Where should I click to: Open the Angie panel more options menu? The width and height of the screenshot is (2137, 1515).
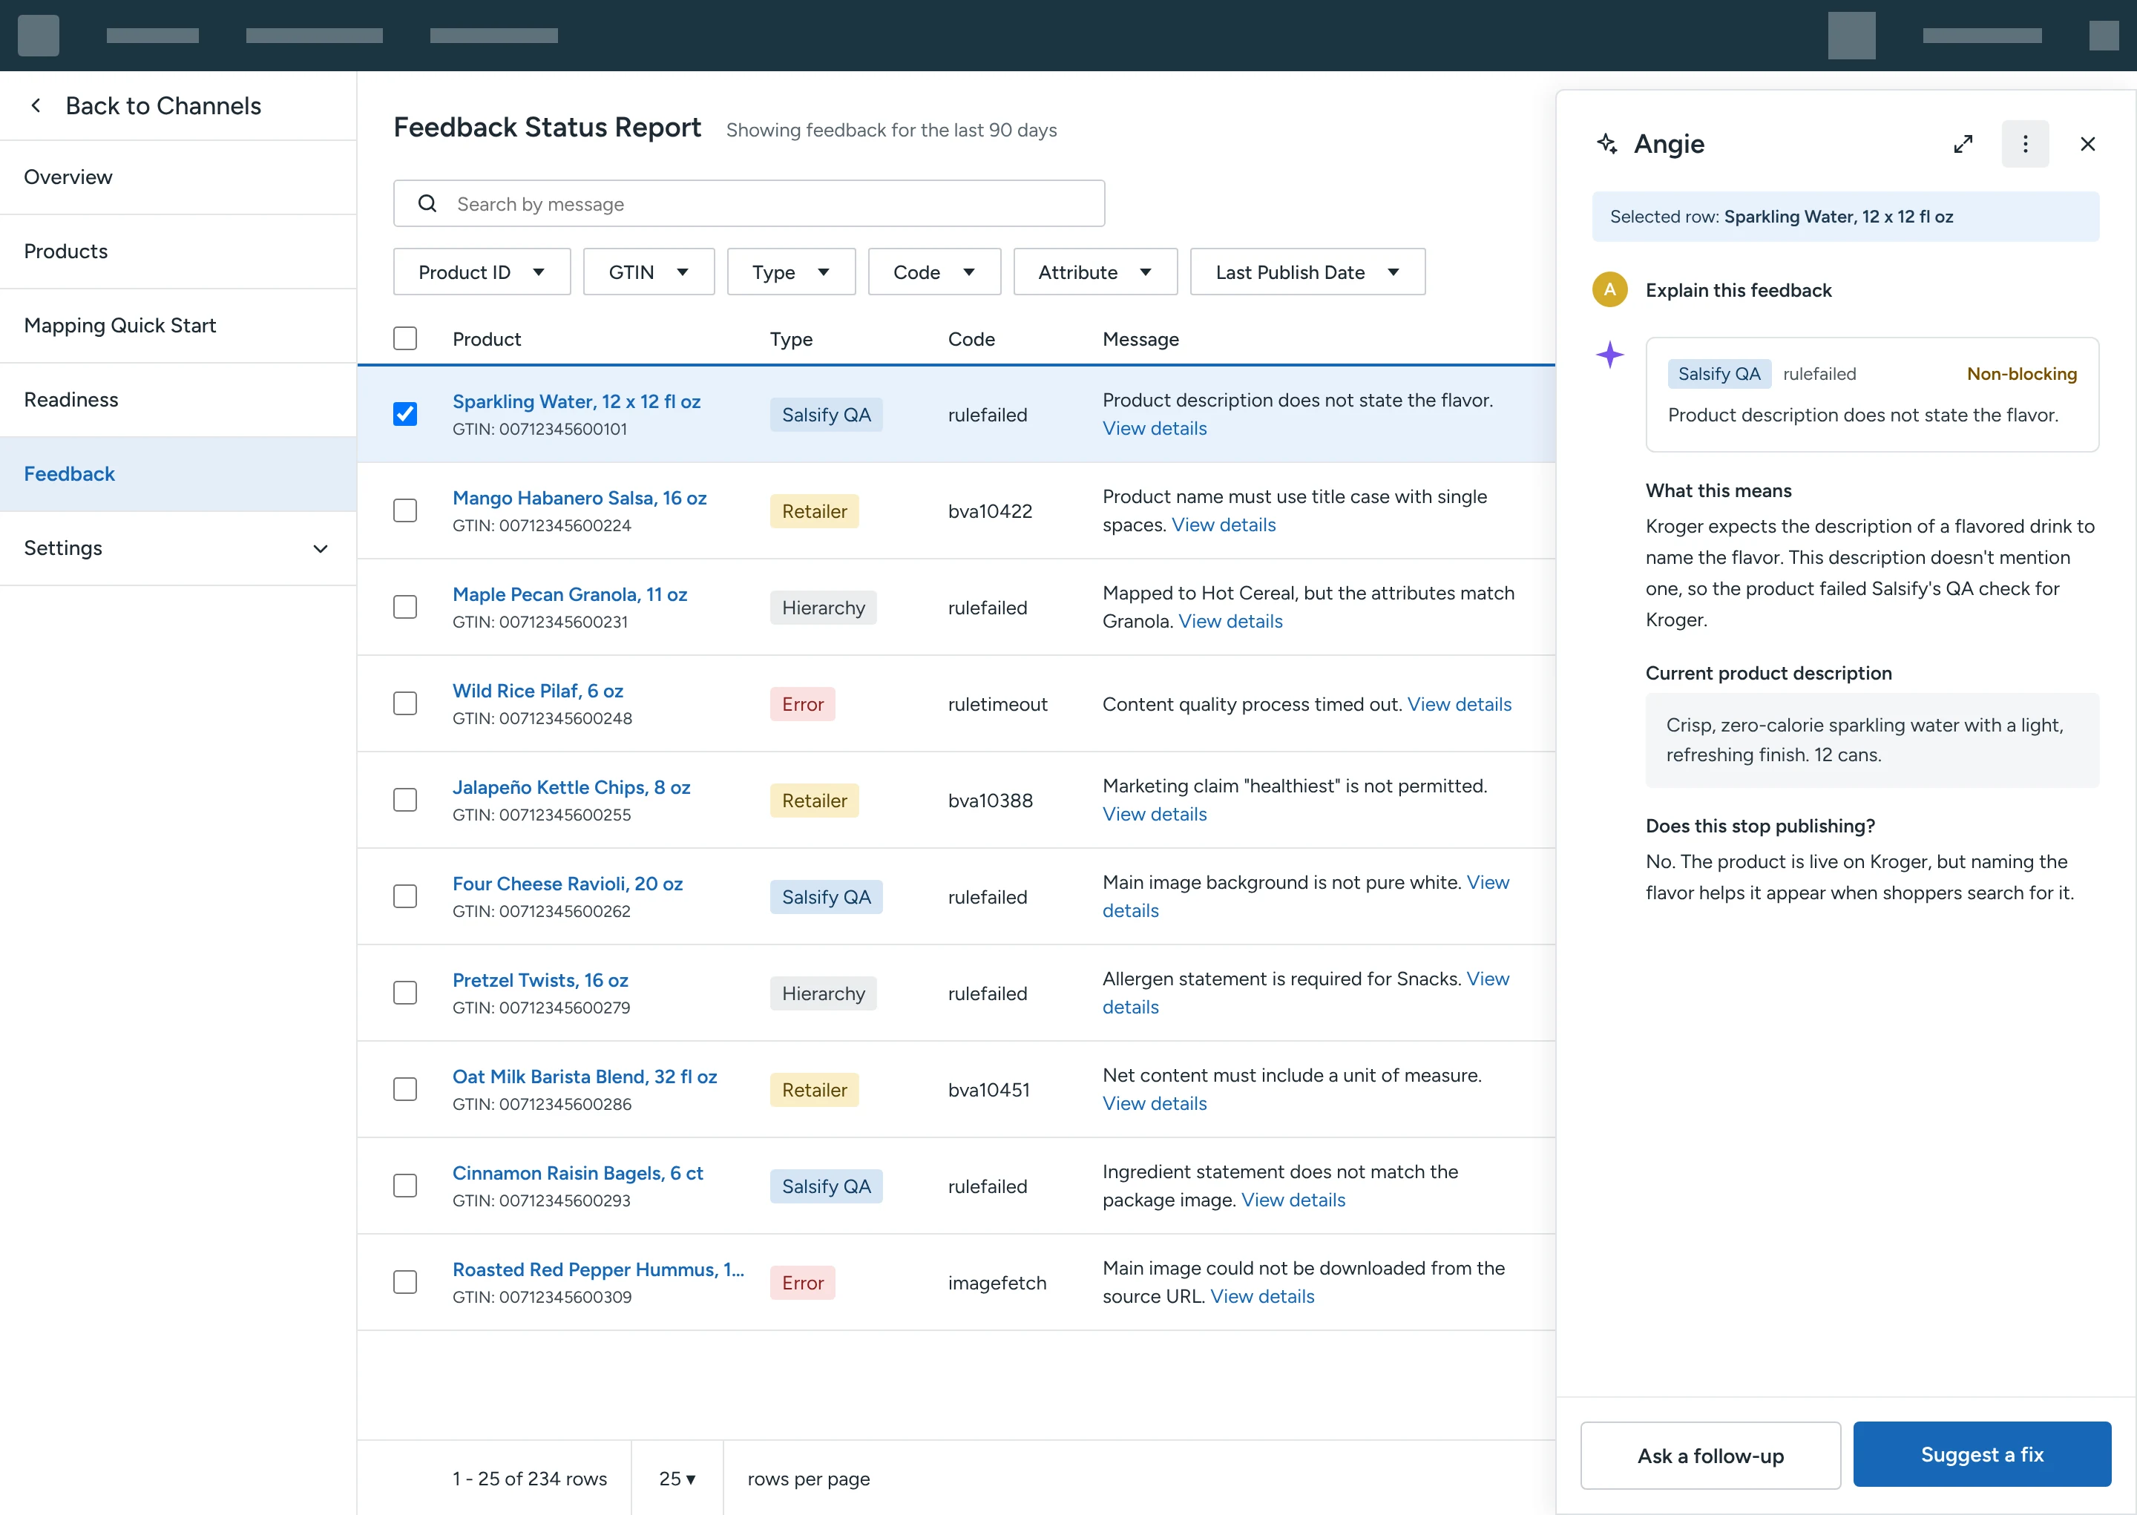click(x=2025, y=144)
